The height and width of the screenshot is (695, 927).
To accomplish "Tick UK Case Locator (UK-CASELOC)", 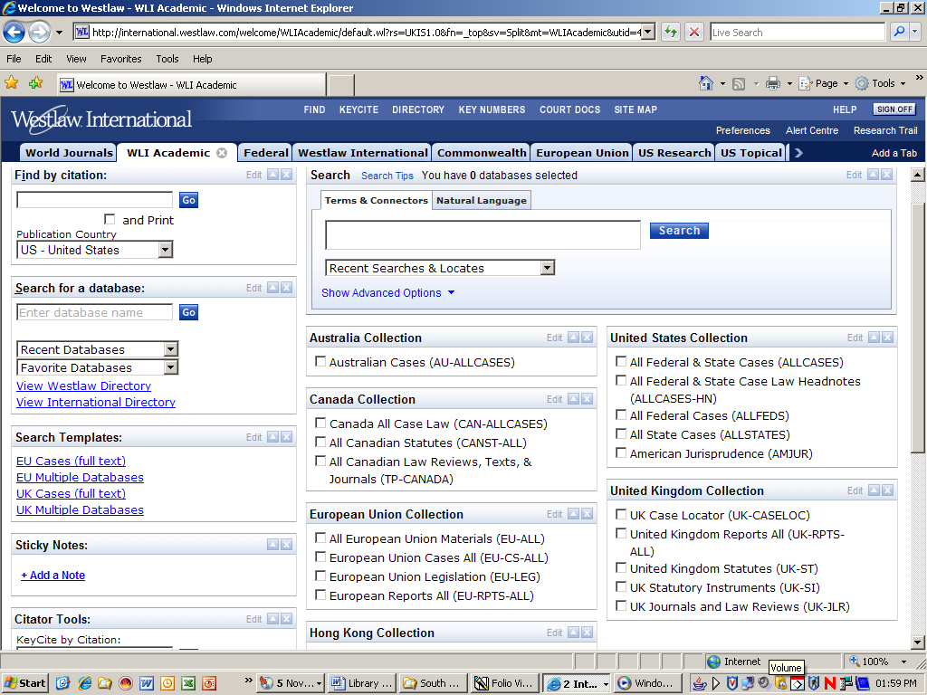I will (621, 514).
